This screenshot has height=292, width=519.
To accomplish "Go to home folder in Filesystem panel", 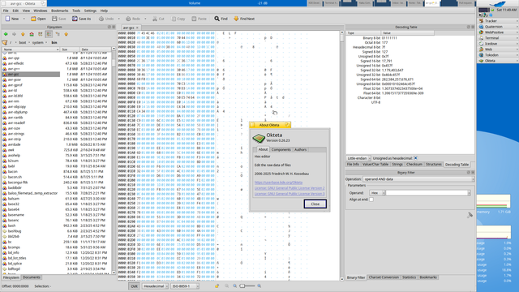I will (32, 34).
